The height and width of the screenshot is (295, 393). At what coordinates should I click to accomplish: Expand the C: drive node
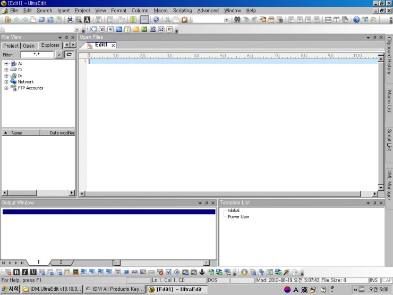pos(6,70)
